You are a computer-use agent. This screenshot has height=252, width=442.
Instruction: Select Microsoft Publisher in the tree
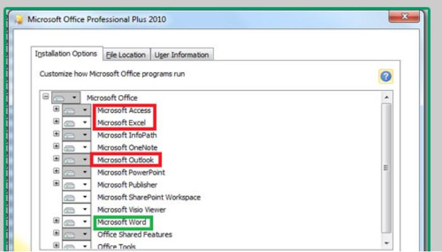tap(128, 185)
